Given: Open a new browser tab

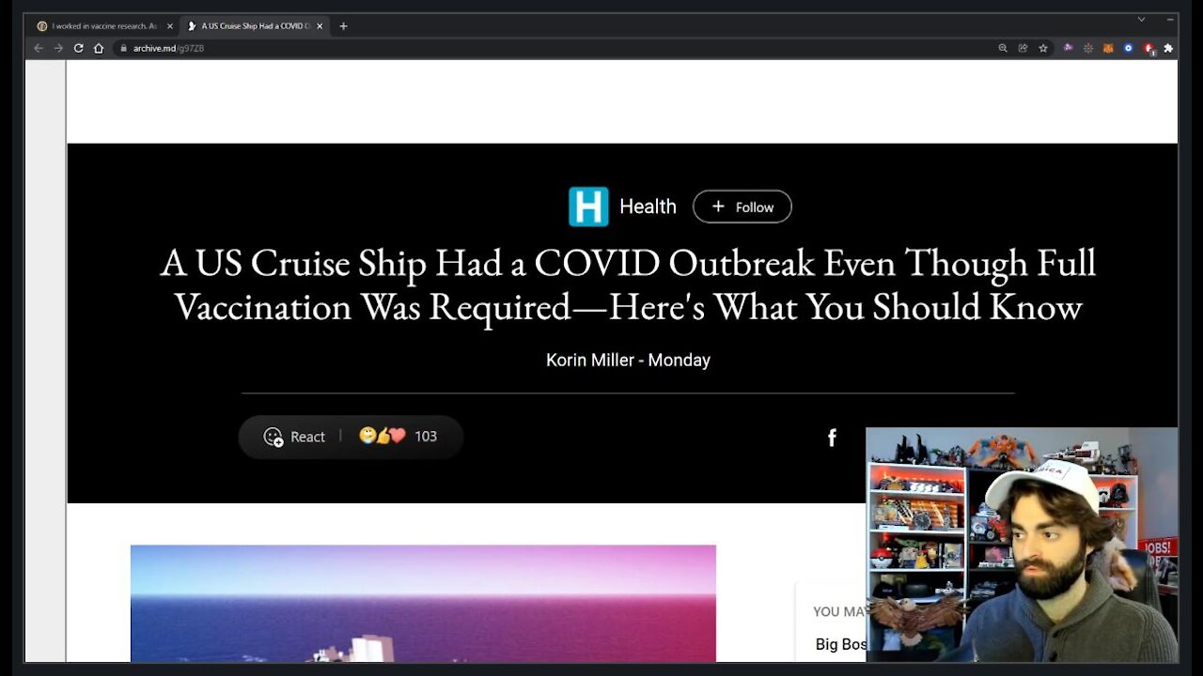Looking at the screenshot, I should click(x=343, y=26).
